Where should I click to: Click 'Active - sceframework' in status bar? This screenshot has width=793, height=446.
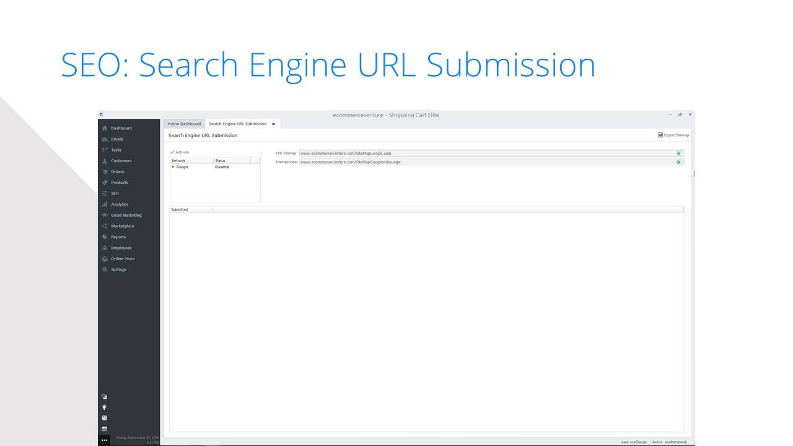[x=670, y=442]
